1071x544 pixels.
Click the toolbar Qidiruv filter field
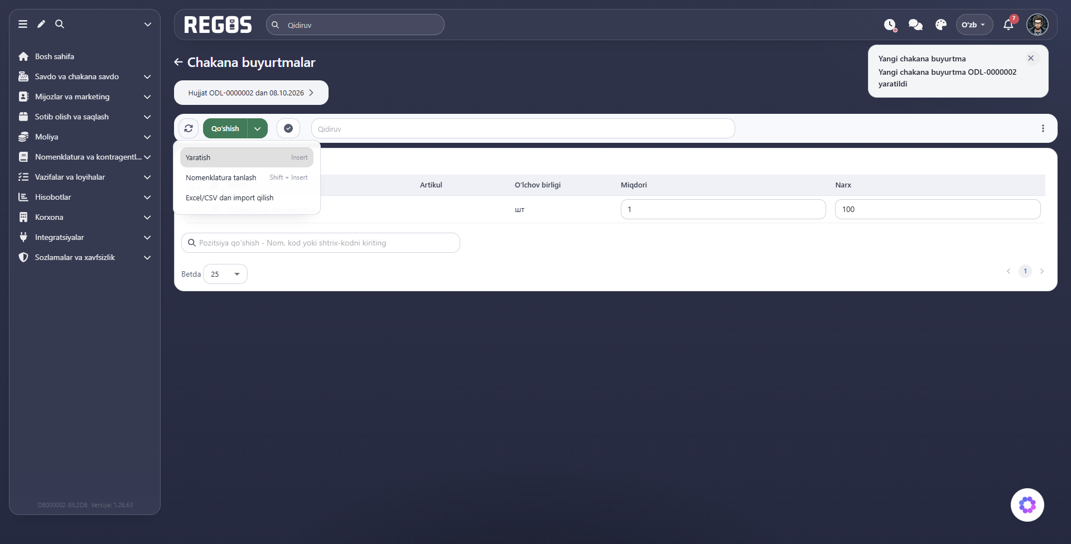[523, 128]
